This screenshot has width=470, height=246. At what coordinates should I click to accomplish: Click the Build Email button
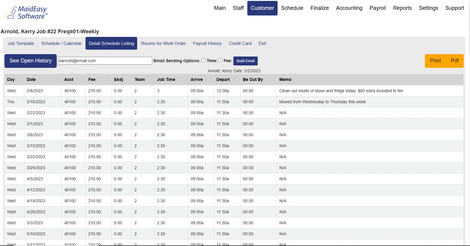(246, 61)
